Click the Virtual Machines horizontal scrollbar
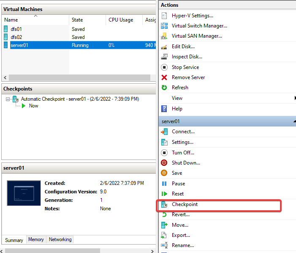The height and width of the screenshot is (253, 296). tap(79, 77)
